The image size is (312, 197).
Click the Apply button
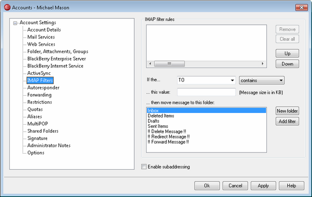click(x=263, y=186)
